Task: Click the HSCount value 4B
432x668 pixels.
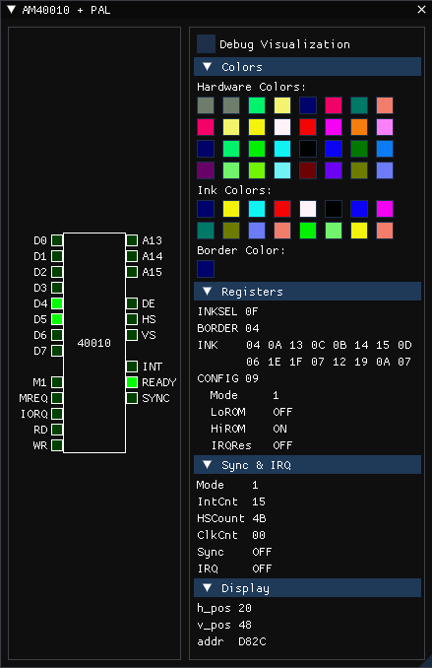Action: tap(259, 518)
